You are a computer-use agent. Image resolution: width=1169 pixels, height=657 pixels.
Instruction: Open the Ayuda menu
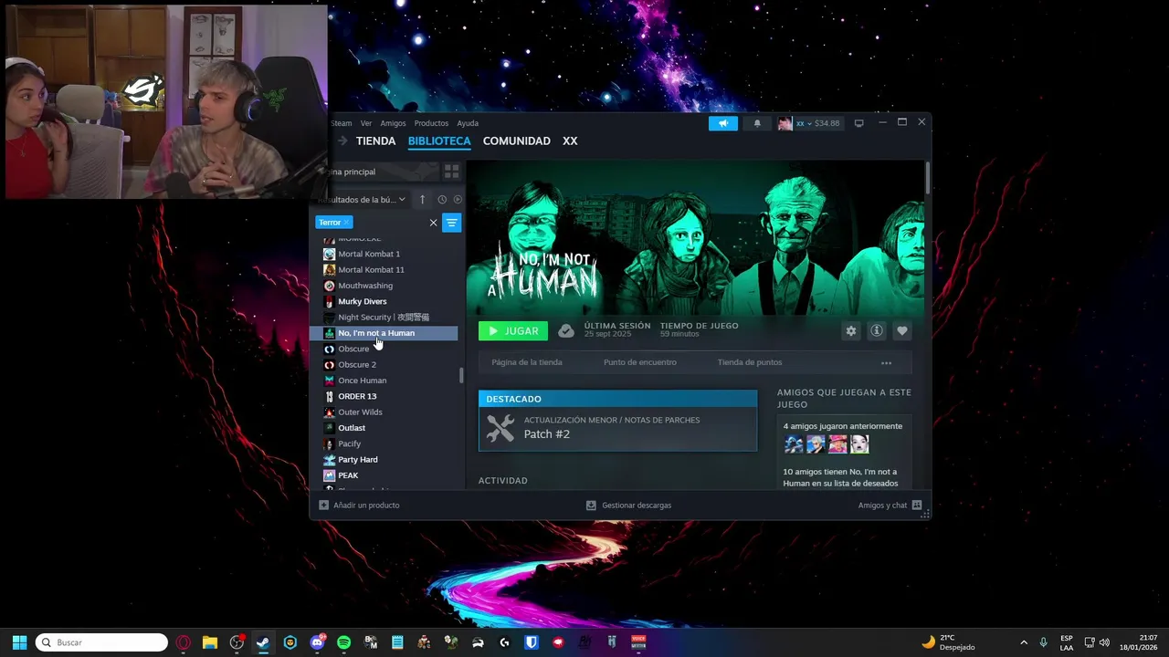click(468, 123)
